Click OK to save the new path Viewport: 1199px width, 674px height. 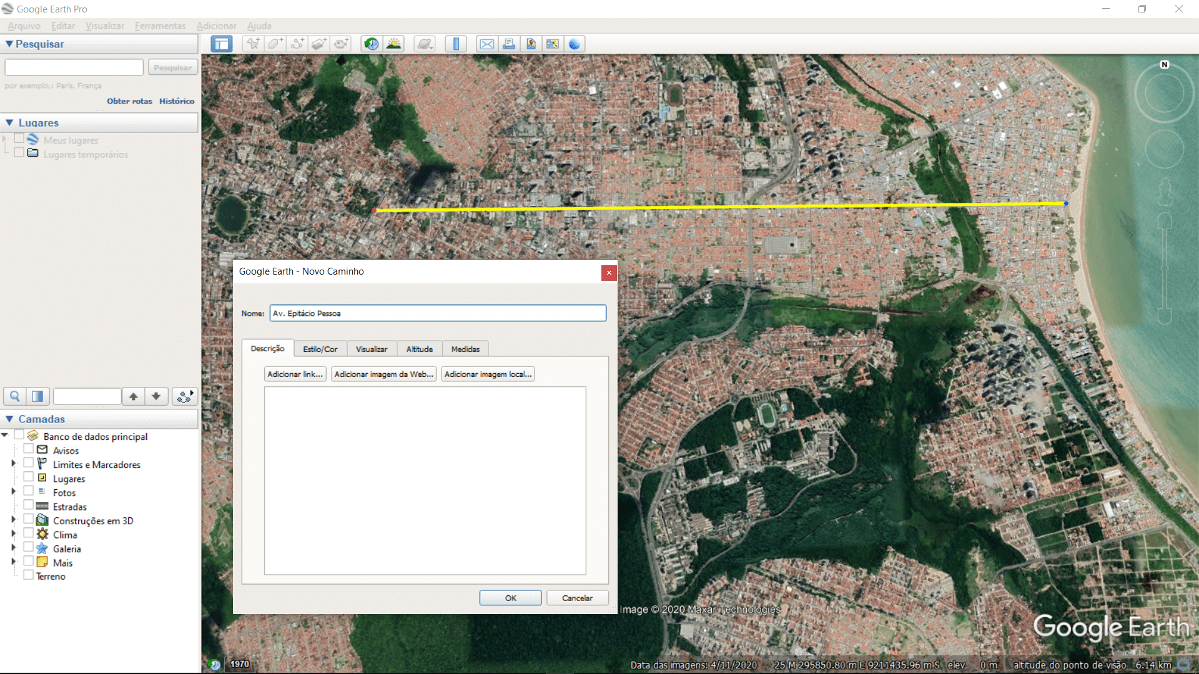(510, 597)
